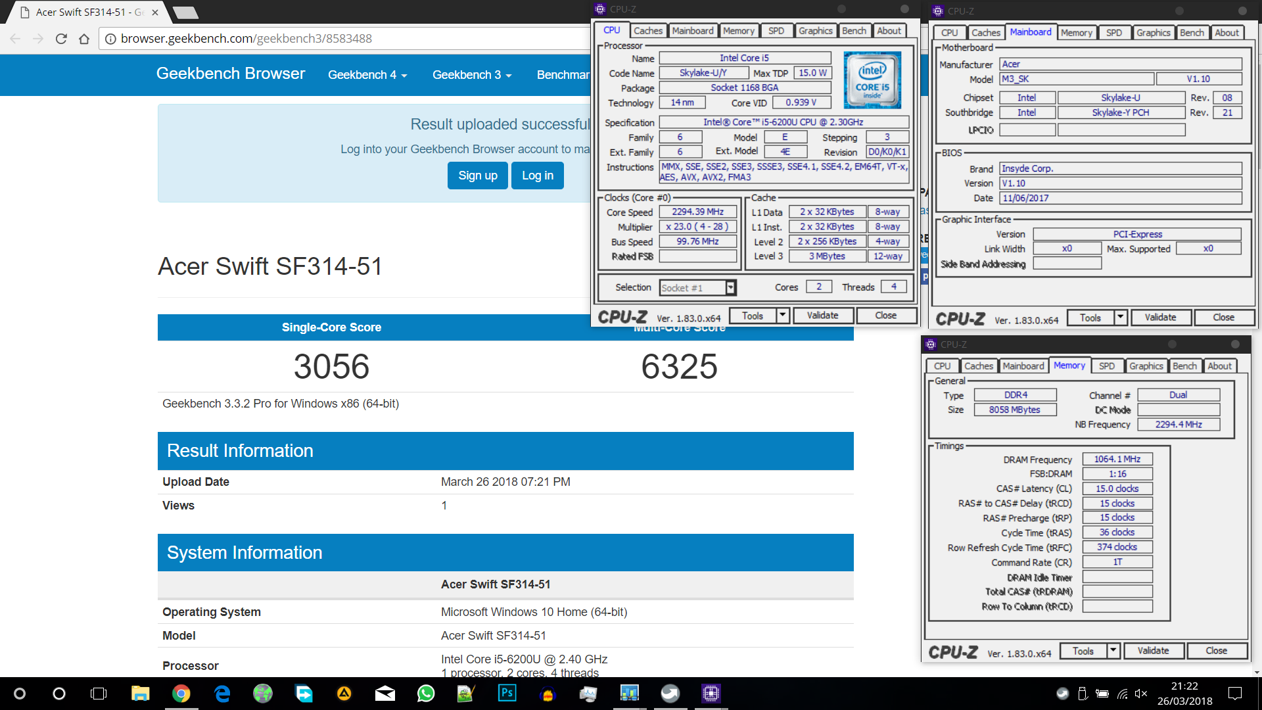This screenshot has width=1262, height=710.
Task: Open Photoshop from the taskbar
Action: coord(507,694)
